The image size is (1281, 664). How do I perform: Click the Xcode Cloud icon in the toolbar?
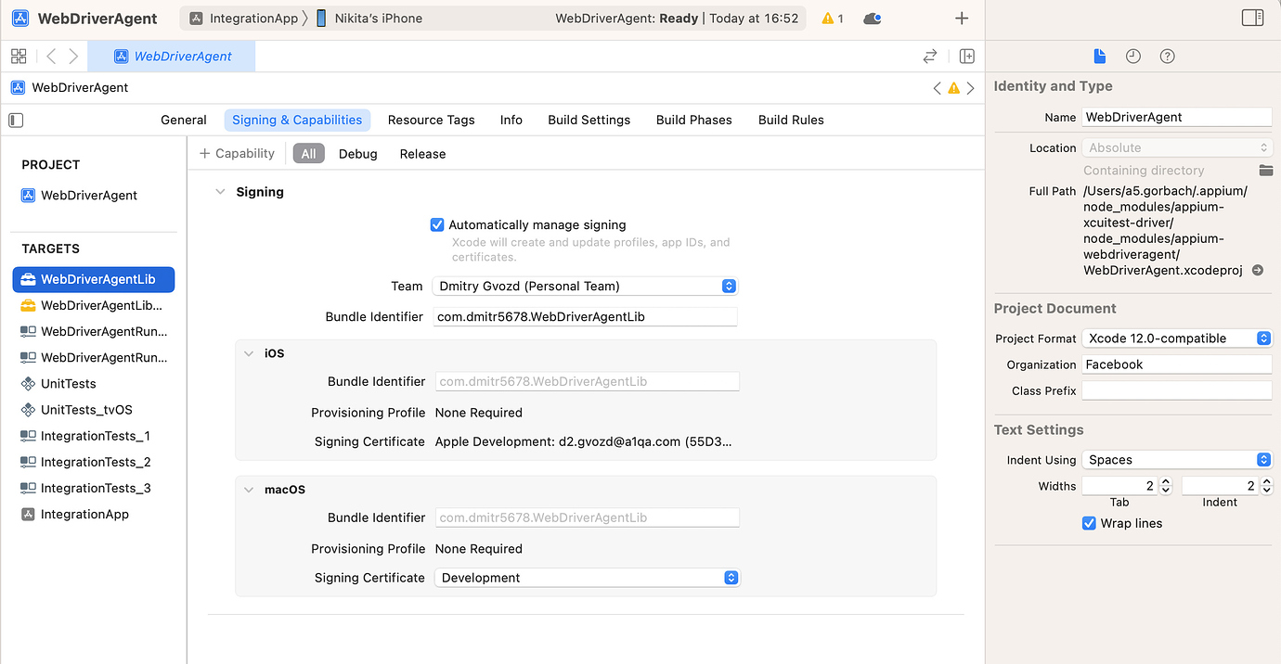point(871,18)
